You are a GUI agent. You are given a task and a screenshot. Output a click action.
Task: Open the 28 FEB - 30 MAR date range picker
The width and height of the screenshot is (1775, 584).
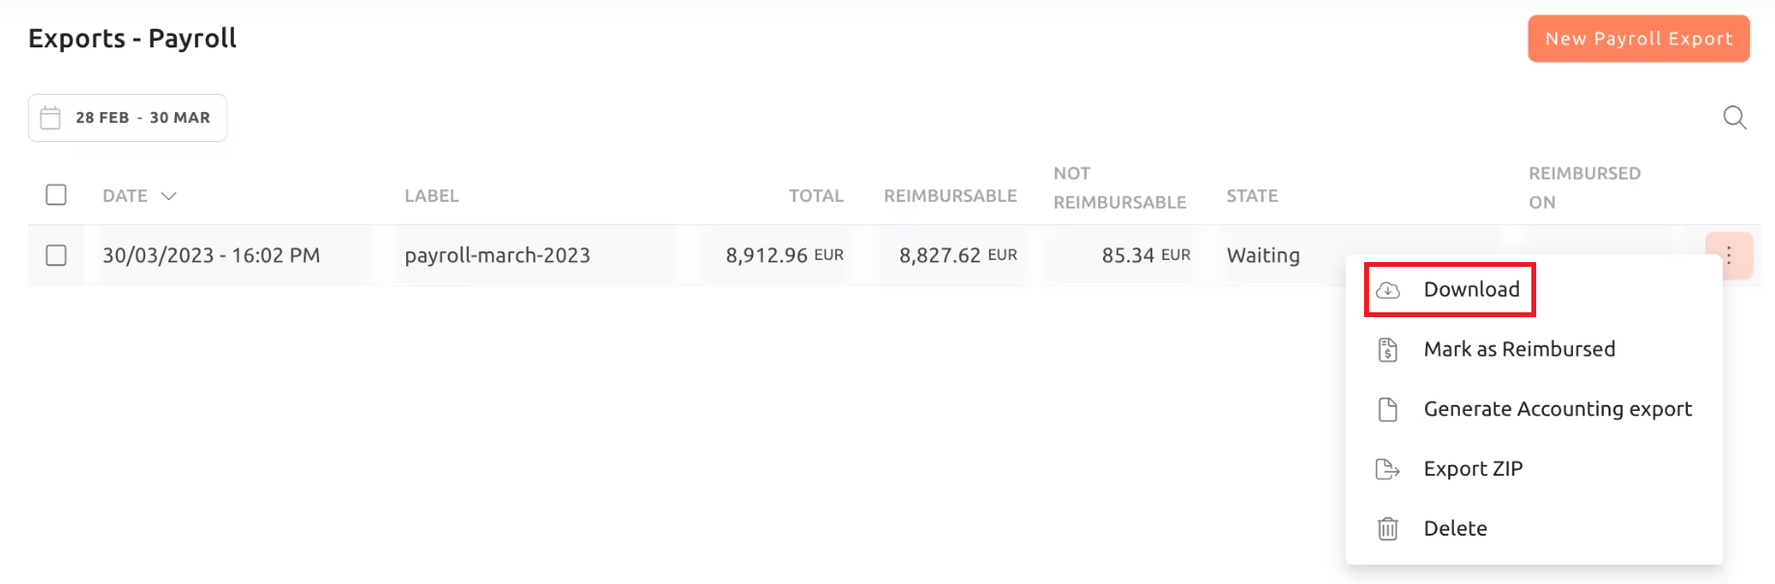click(142, 118)
